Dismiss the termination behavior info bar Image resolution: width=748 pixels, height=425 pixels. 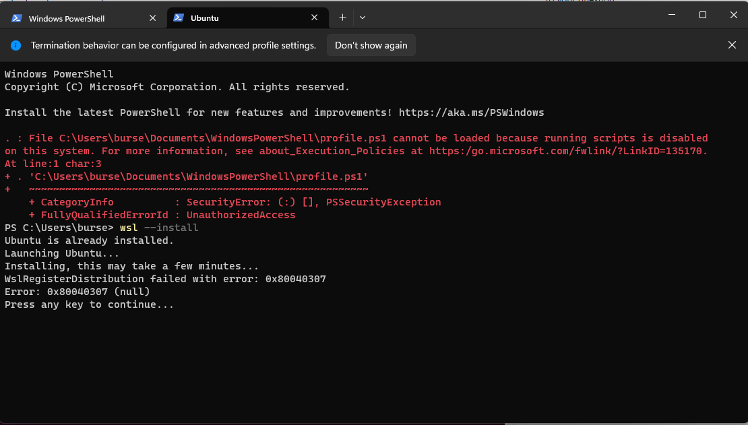pos(732,45)
